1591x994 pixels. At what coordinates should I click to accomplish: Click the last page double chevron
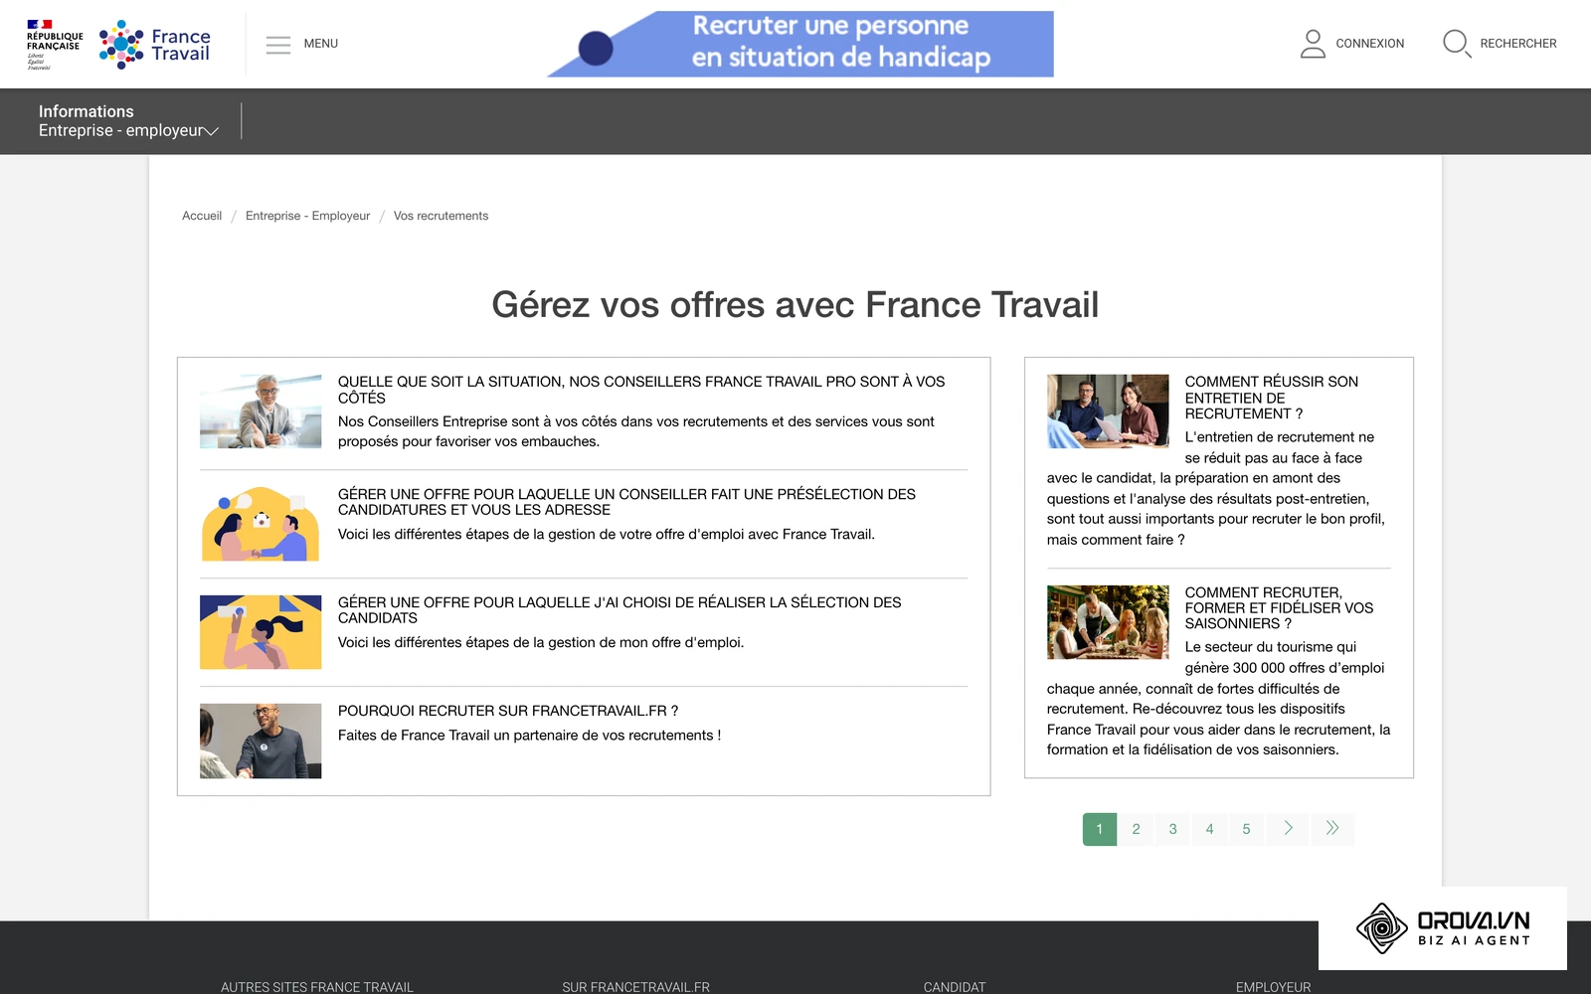tap(1332, 829)
